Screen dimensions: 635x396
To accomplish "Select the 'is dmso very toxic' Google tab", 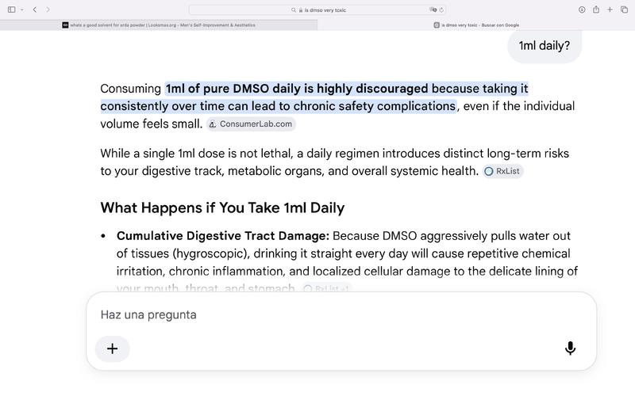I will (476, 25).
